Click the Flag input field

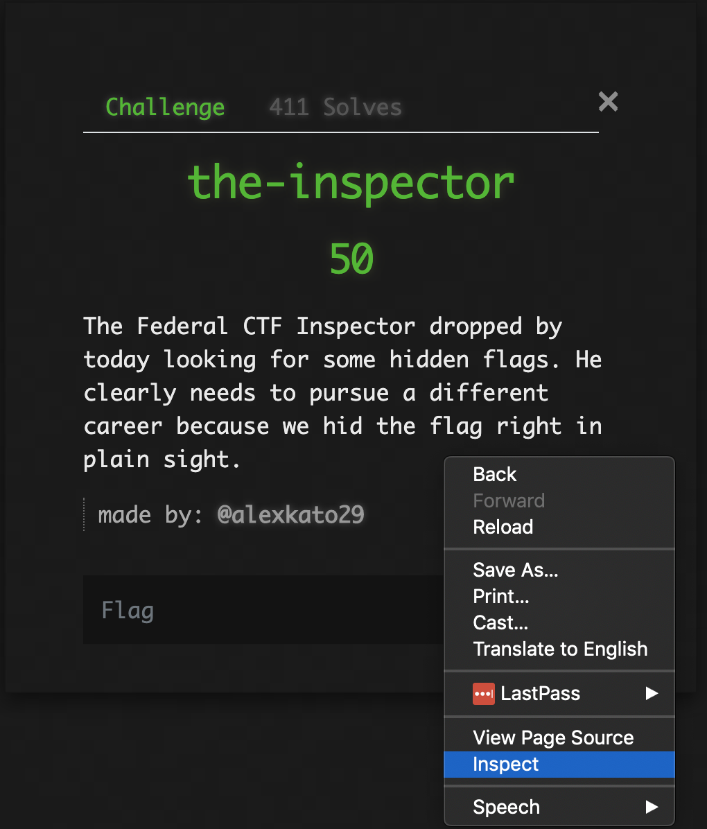tap(263, 610)
